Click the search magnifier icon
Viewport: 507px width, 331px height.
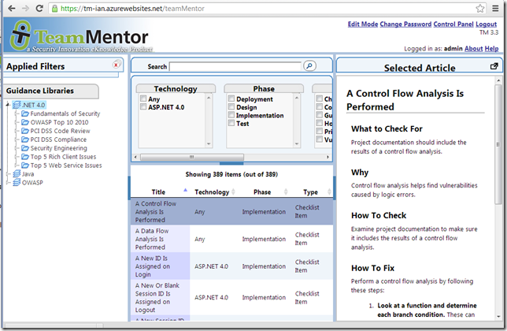coord(309,67)
